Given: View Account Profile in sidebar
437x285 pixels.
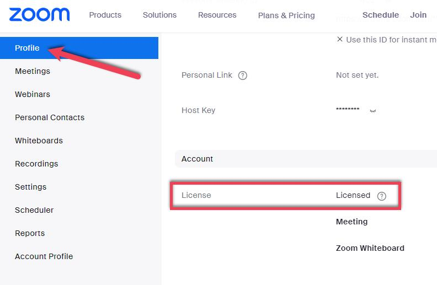Looking at the screenshot, I should point(44,256).
